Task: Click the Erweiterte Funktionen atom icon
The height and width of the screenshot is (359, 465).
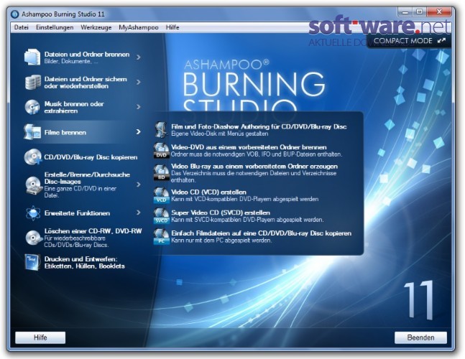Action: [x=33, y=213]
